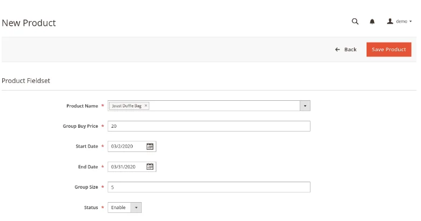Select the Joust Duffle Bag tag
The width and height of the screenshot is (421, 221).
pos(126,106)
